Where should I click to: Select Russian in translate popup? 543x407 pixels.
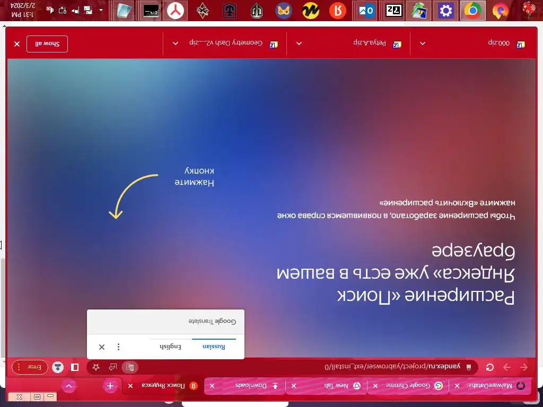pos(214,347)
